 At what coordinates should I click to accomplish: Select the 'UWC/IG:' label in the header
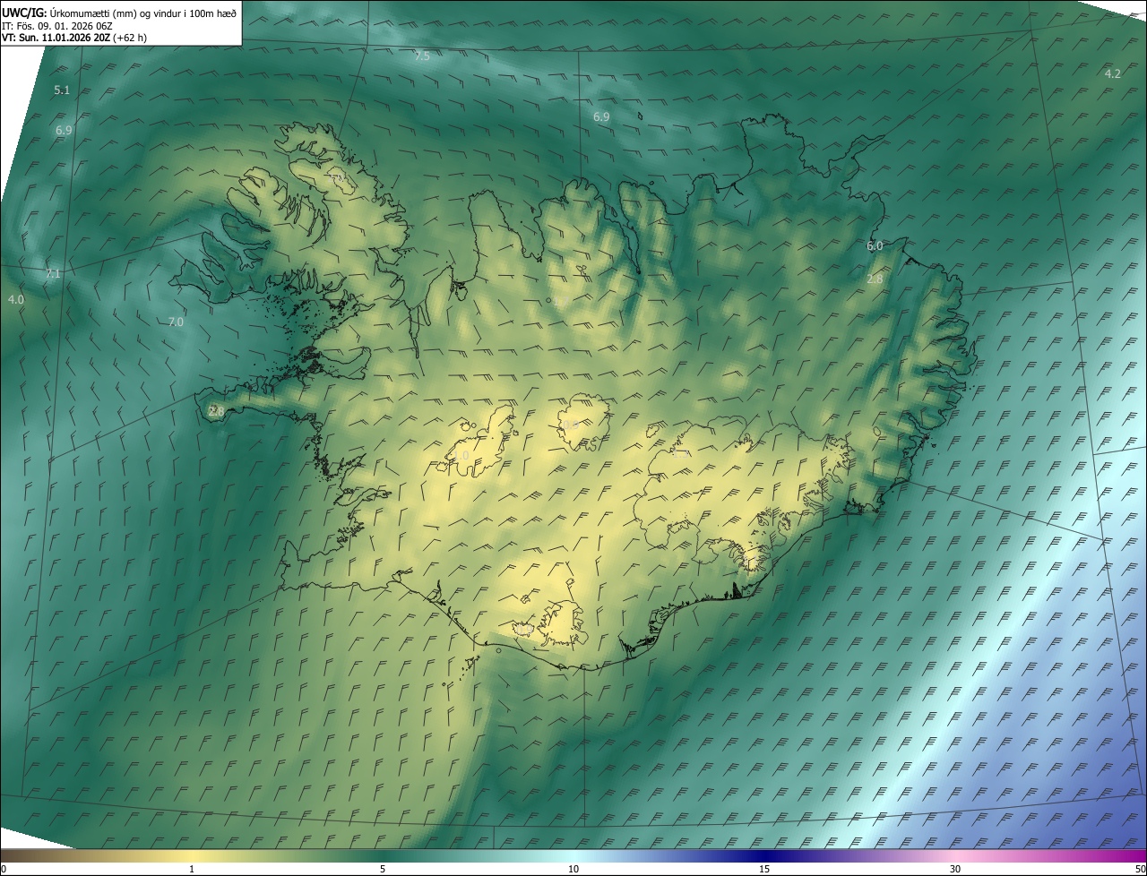point(24,13)
